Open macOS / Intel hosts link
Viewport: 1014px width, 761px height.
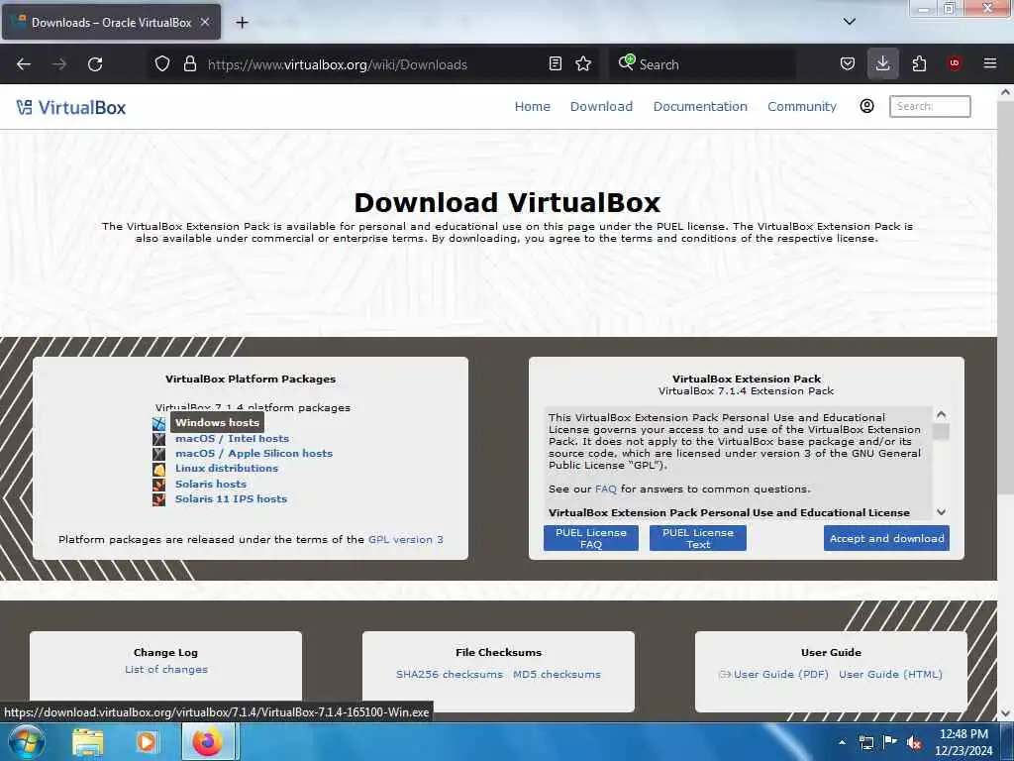[232, 438]
